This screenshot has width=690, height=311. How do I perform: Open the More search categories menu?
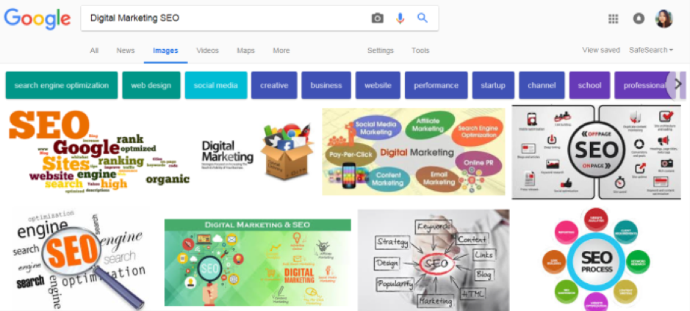[281, 51]
